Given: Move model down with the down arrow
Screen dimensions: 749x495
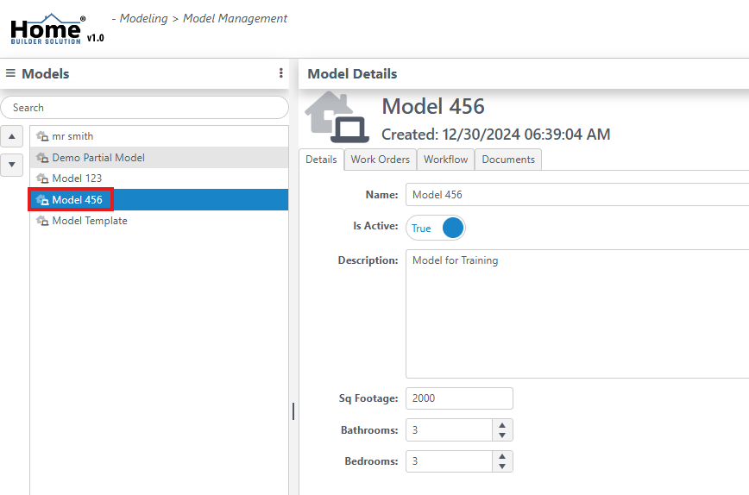Looking at the screenshot, I should (12, 165).
